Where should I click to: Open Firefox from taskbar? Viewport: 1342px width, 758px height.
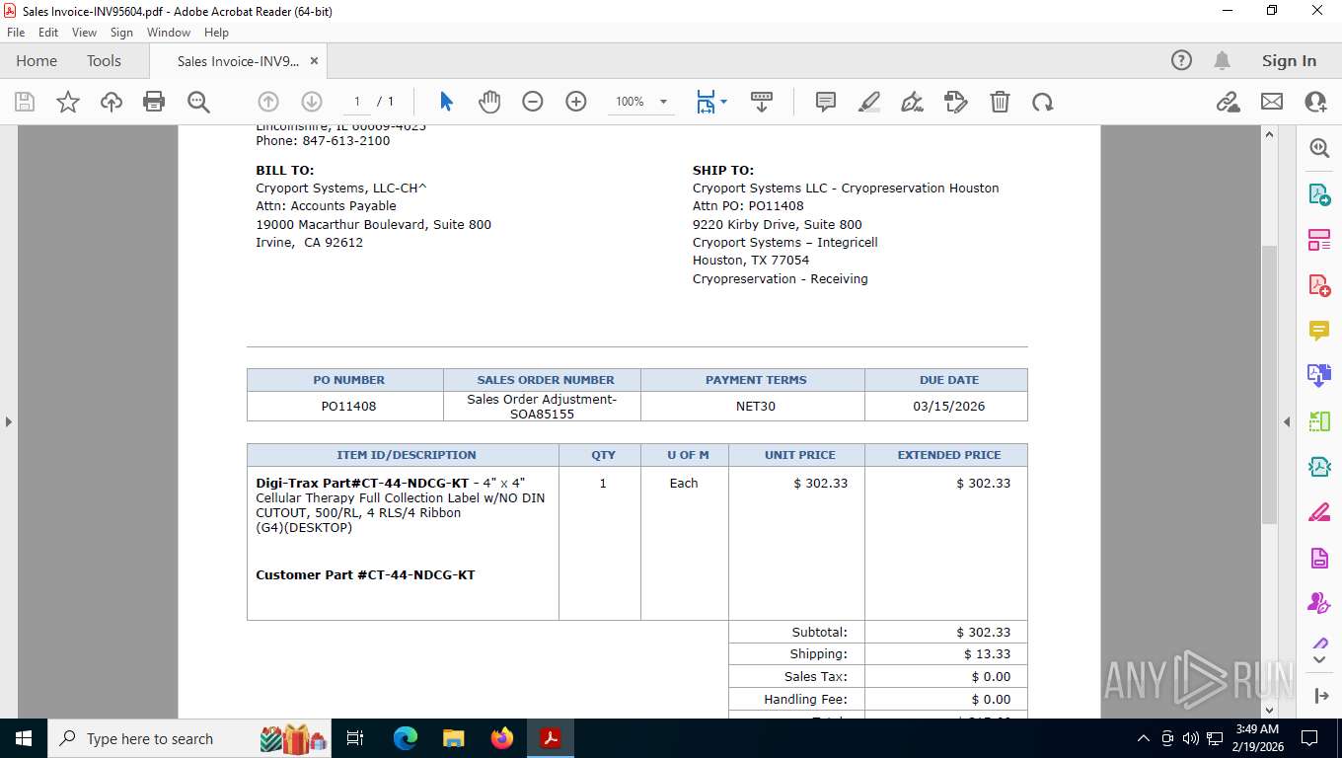(x=502, y=738)
